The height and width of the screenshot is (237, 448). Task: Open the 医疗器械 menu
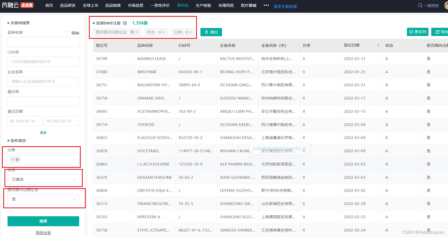coord(249,5)
